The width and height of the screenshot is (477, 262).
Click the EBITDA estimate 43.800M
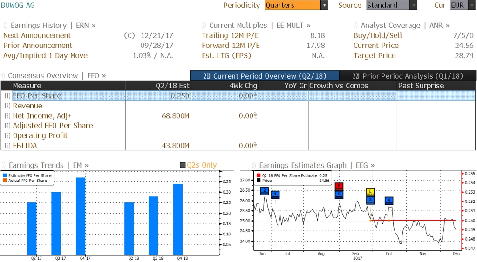(175, 145)
